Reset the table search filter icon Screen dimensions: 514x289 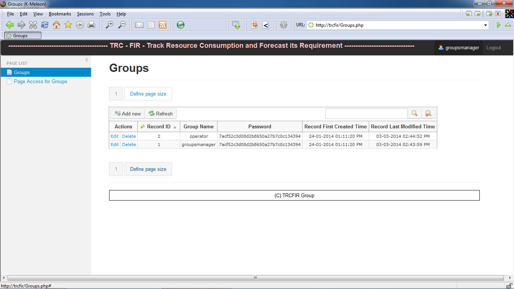pyautogui.click(x=429, y=113)
